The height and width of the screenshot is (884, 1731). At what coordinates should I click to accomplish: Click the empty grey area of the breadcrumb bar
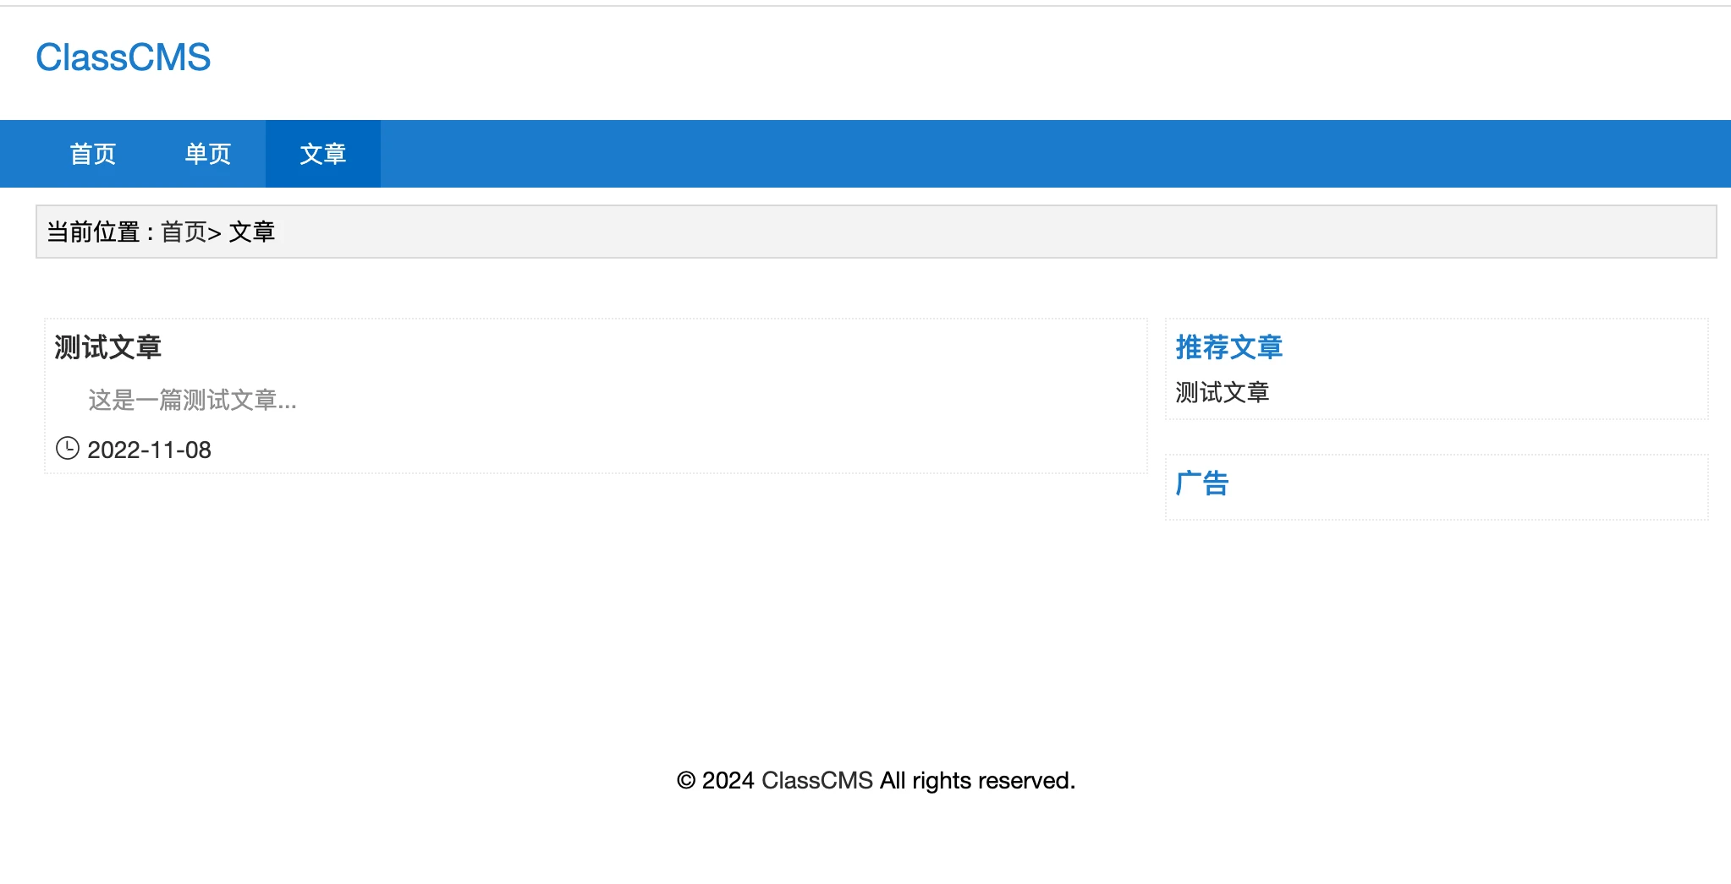[x=1015, y=232]
